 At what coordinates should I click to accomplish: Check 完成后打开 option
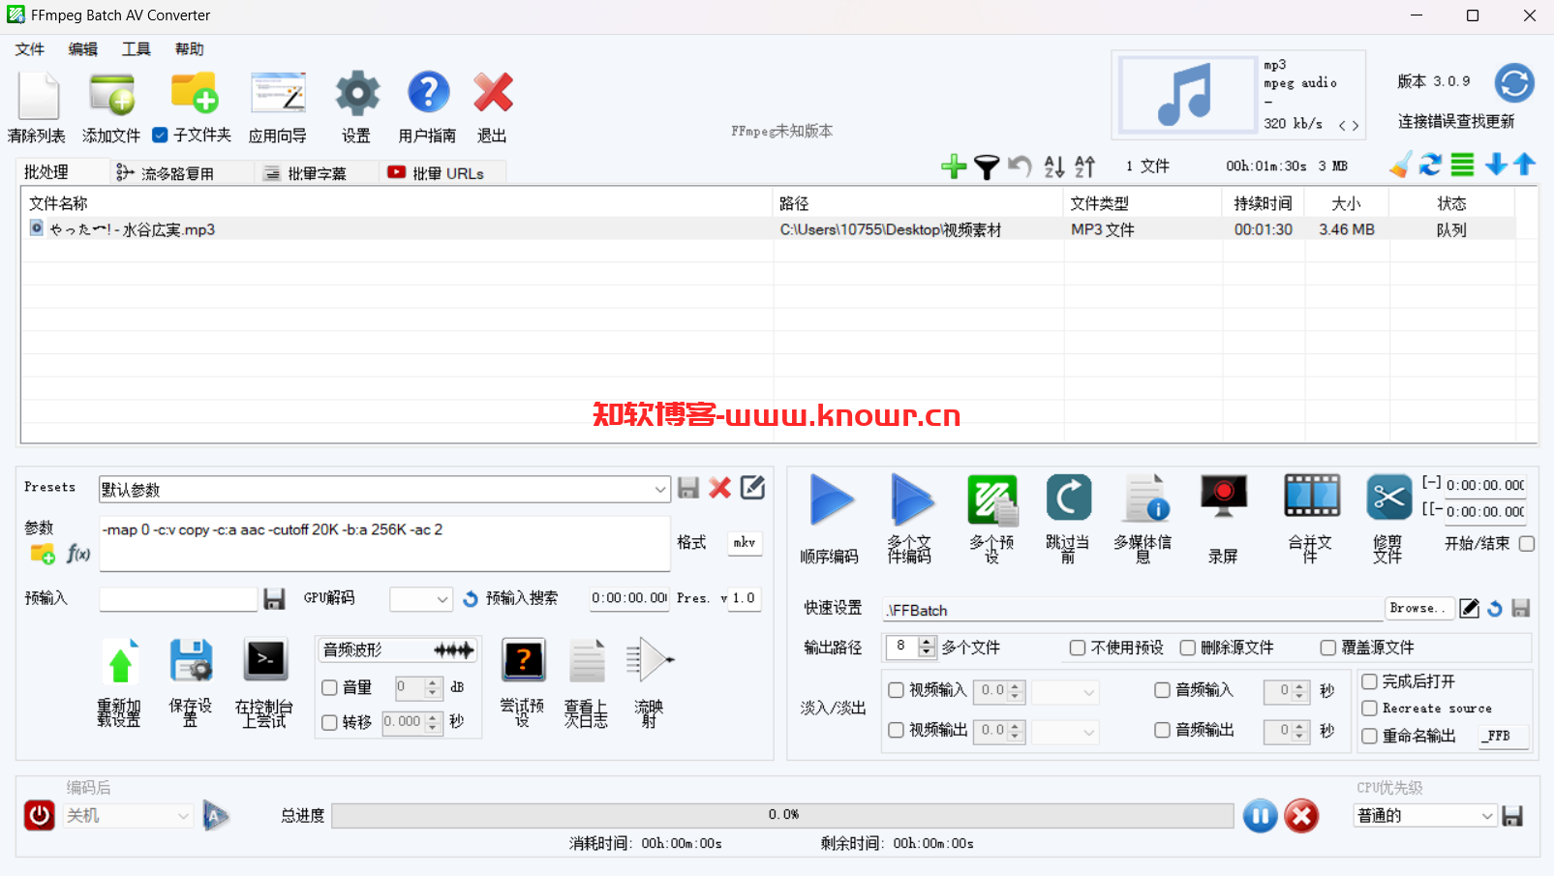tap(1370, 681)
